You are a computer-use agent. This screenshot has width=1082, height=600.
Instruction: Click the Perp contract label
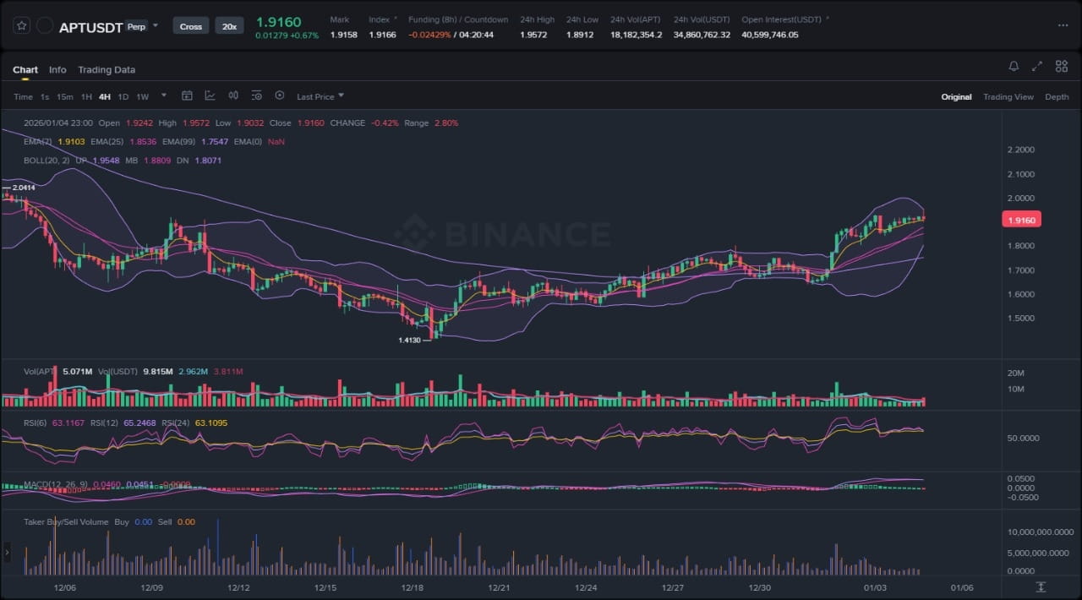135,26
